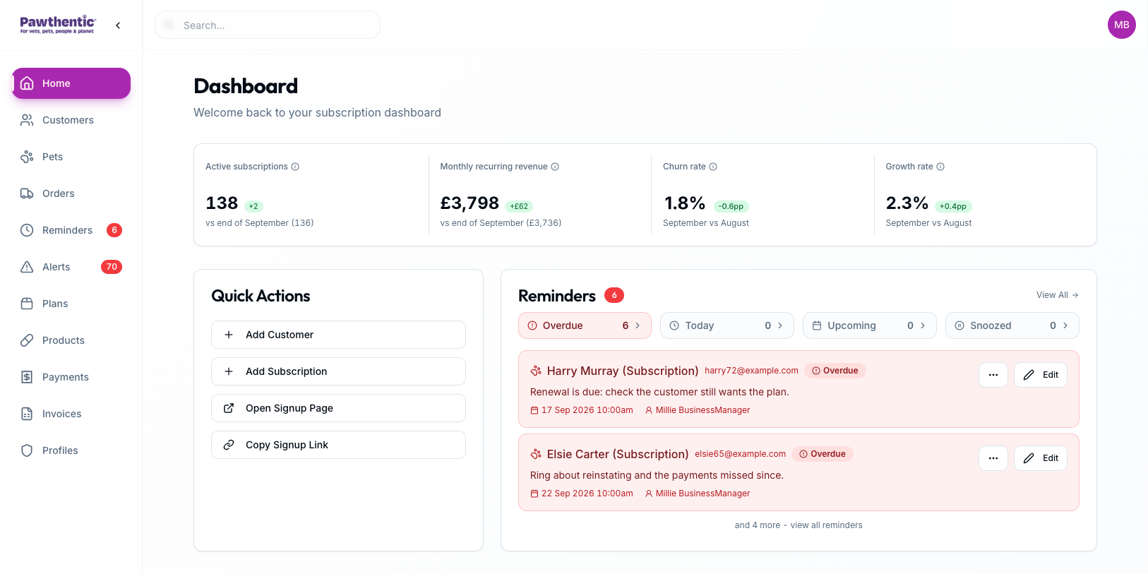The height and width of the screenshot is (574, 1148).
Task: Click info icon beside Monthly recurring revenue
Action: 555,167
